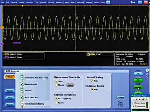
Task: Select the Measurements step
Action: (29, 84)
